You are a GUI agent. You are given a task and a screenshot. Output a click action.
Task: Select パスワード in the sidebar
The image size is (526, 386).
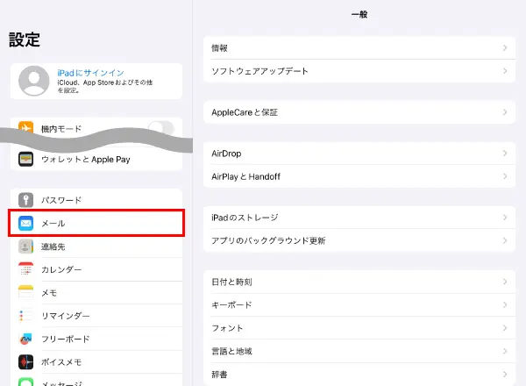96,200
